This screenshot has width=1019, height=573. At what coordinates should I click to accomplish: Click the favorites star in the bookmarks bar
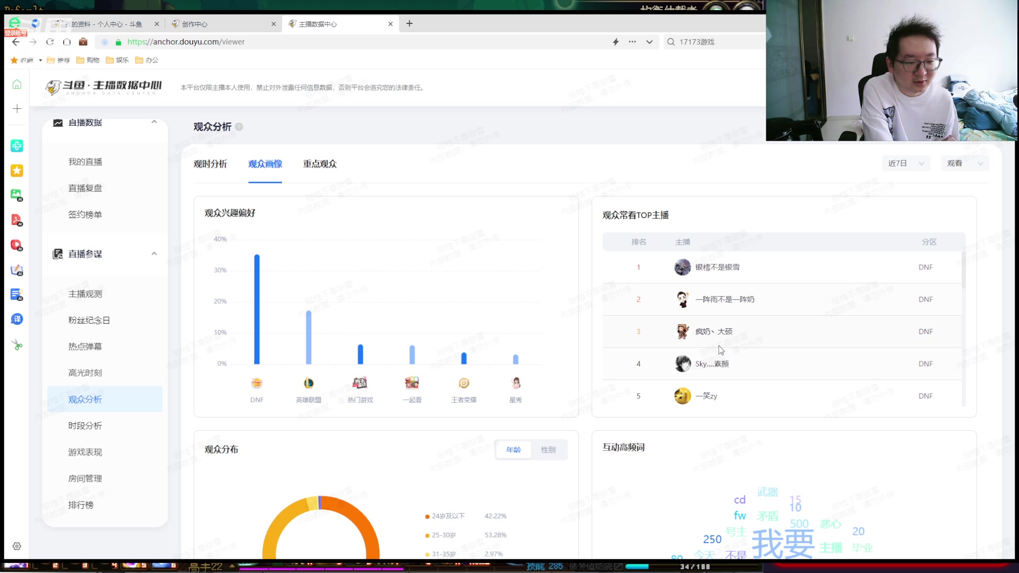[14, 60]
